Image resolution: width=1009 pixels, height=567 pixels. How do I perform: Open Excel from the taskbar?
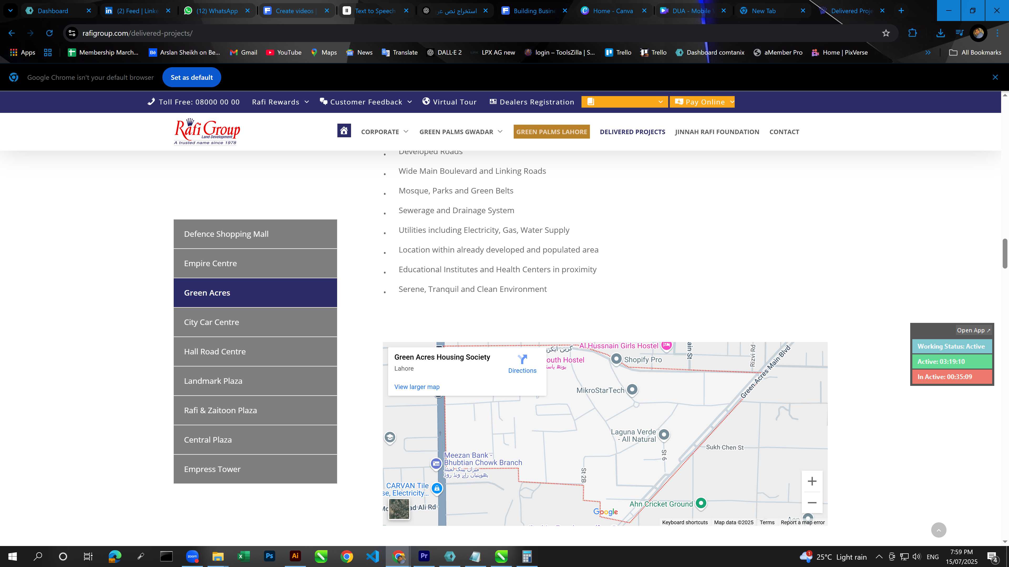pyautogui.click(x=243, y=556)
